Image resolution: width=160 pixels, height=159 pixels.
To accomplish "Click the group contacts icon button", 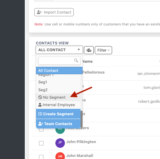I will pyautogui.click(x=89, y=50).
